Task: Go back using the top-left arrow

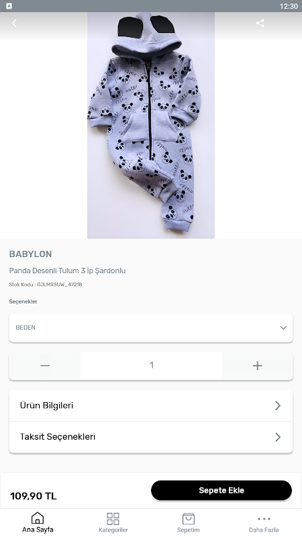Action: [x=14, y=23]
